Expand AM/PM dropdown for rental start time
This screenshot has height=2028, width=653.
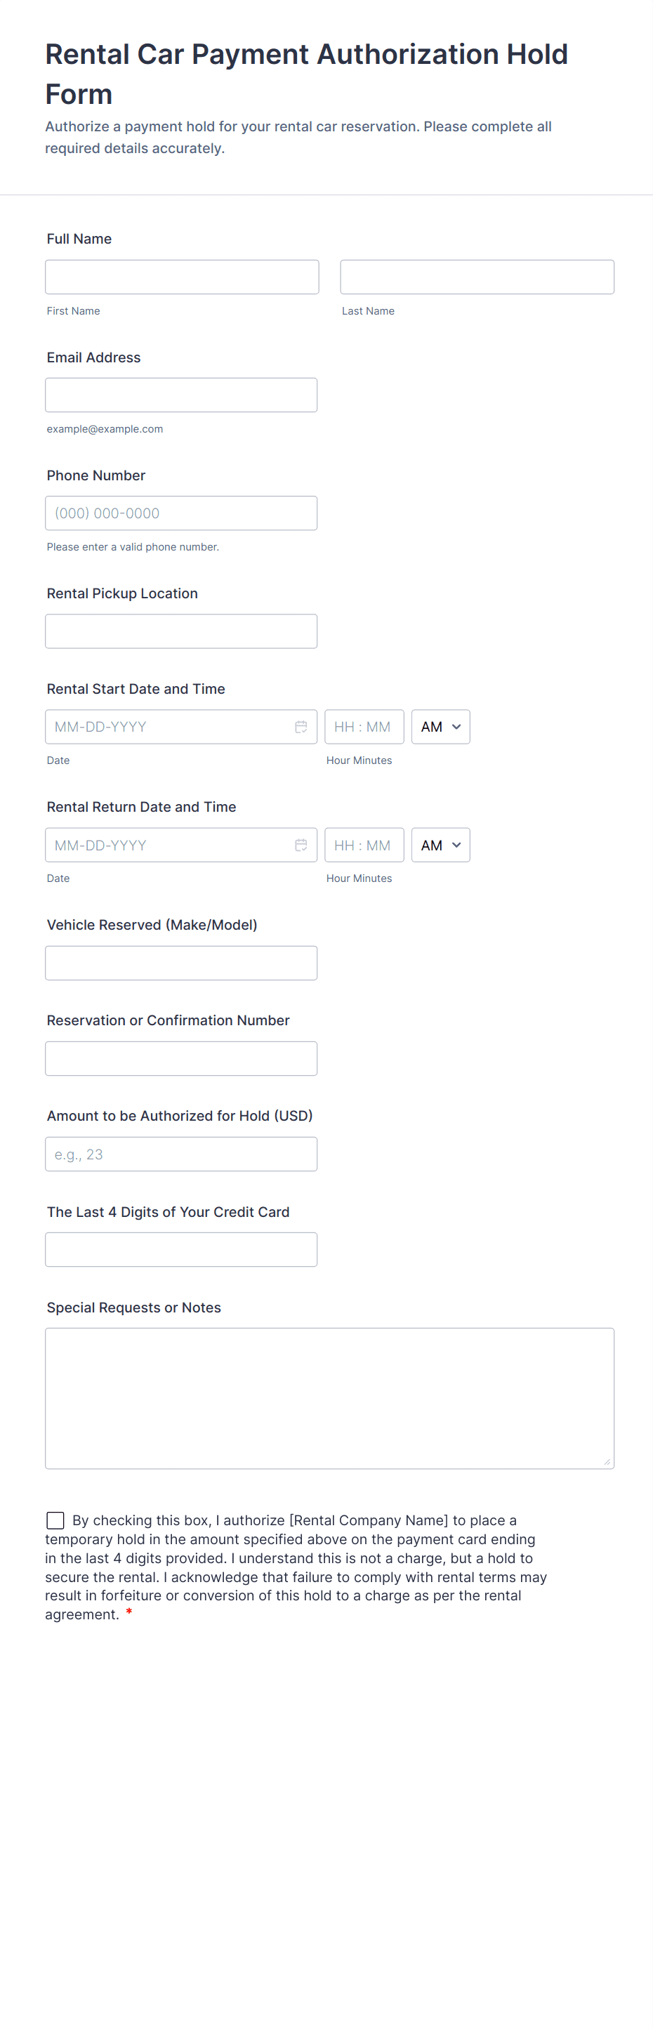click(x=440, y=727)
